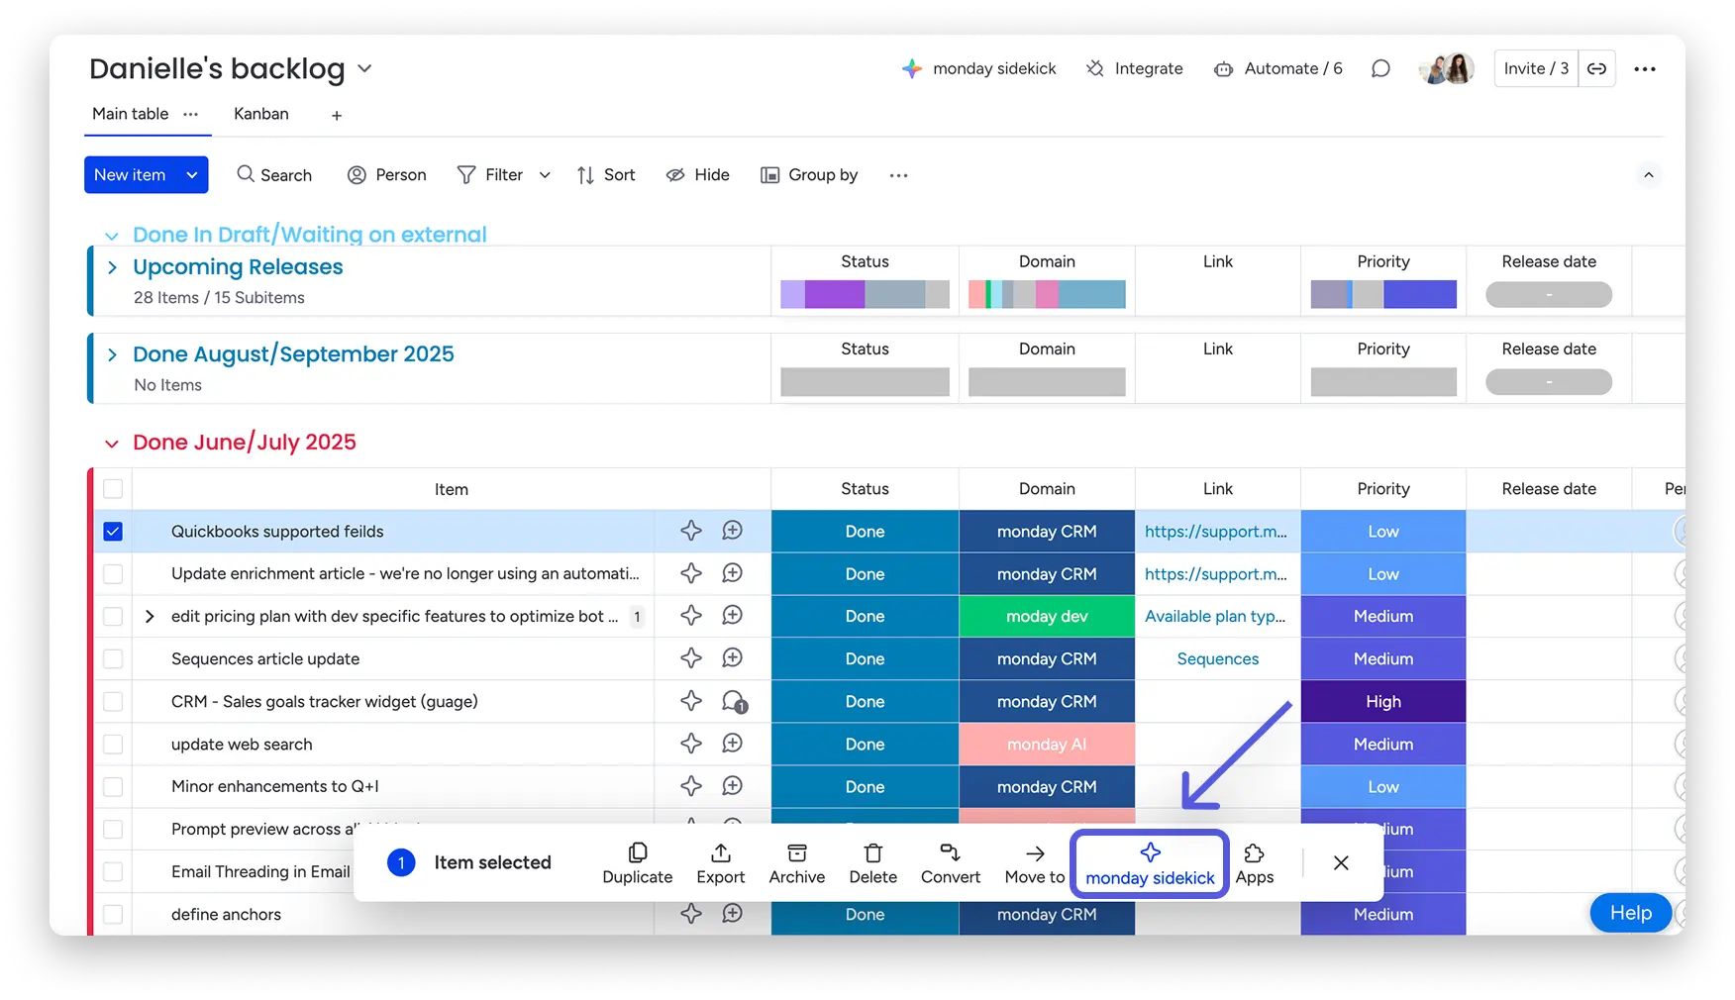Expand subitems of edit pricing plan row
The width and height of the screenshot is (1735, 1000).
pos(150,616)
